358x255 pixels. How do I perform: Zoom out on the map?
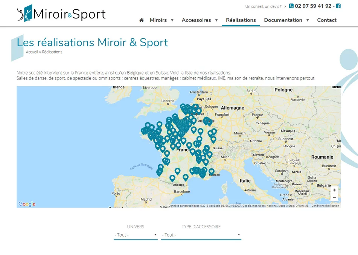[x=334, y=198]
